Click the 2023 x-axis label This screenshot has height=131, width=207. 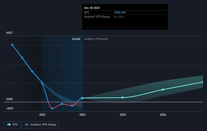(42, 115)
